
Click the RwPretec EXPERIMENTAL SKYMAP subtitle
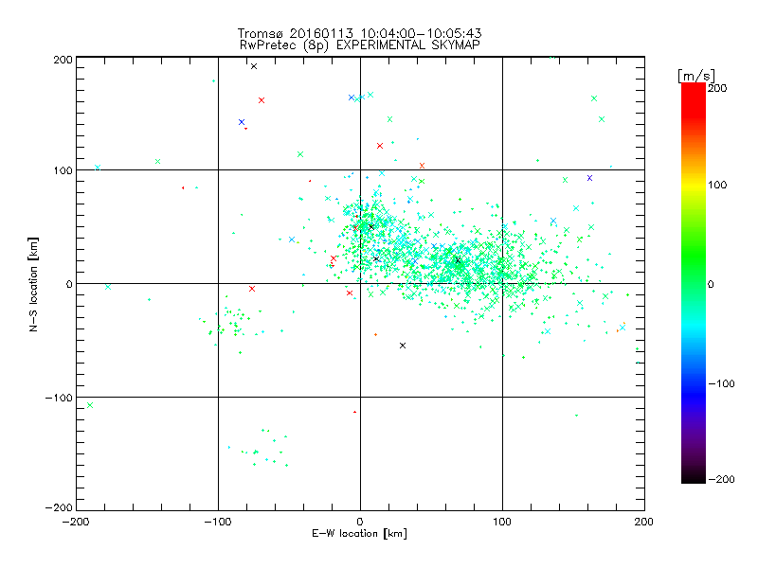pos(359,44)
